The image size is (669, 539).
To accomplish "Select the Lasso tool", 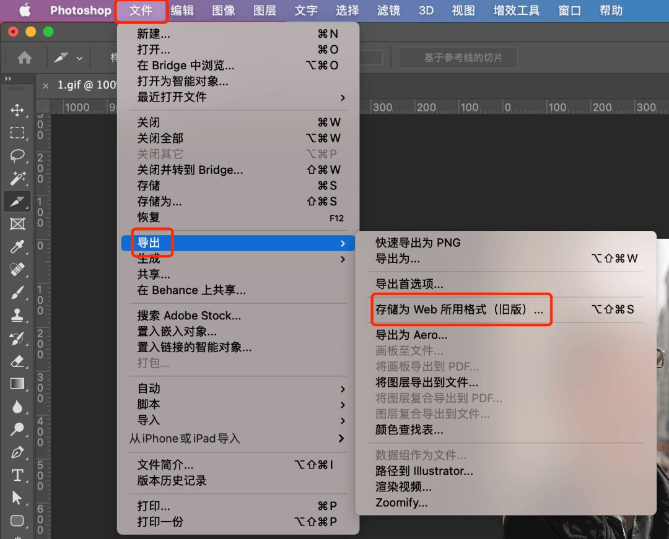I will coord(17,155).
